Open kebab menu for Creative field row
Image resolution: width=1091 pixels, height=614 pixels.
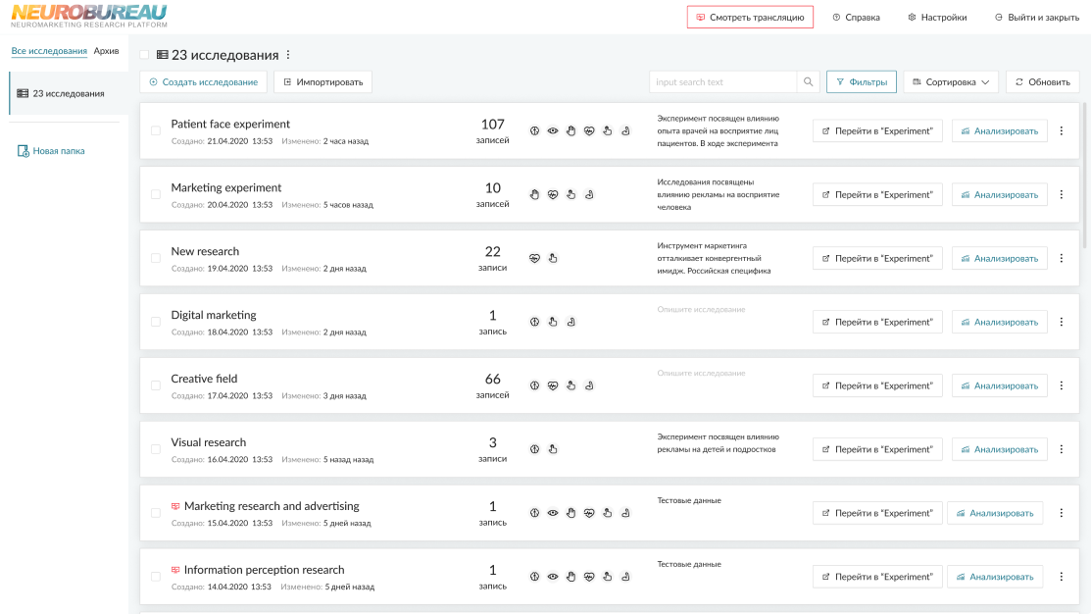click(x=1061, y=385)
